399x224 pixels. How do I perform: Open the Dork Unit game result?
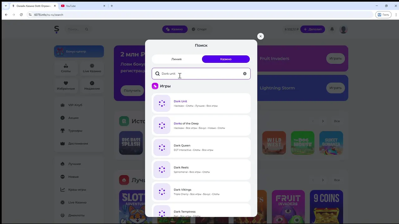201,103
